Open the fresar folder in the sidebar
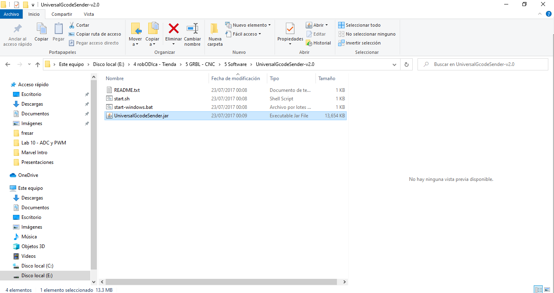The image size is (554, 293). pos(27,133)
